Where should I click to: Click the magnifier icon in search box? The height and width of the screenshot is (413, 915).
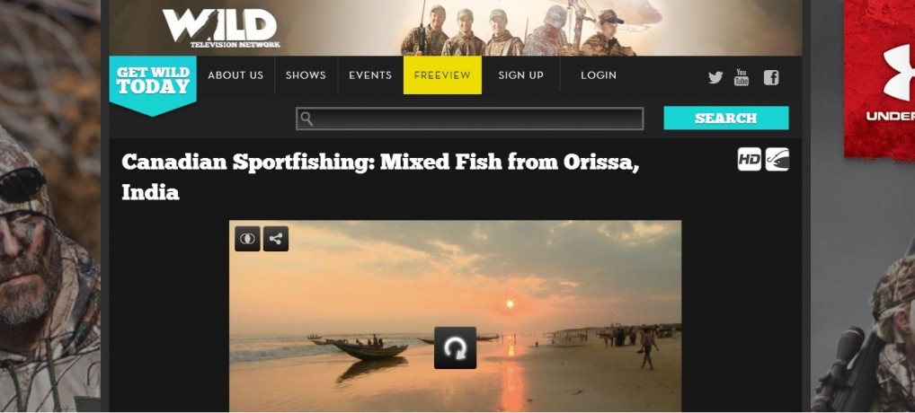click(306, 119)
